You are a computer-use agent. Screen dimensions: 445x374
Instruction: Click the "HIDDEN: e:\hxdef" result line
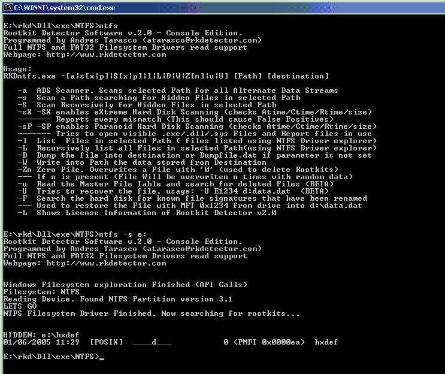[33, 335]
